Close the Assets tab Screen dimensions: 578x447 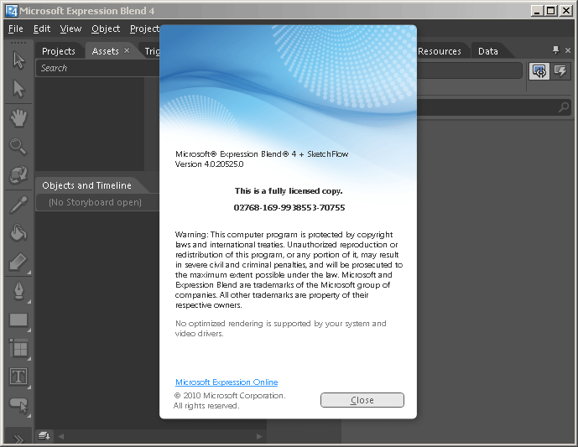(x=127, y=50)
